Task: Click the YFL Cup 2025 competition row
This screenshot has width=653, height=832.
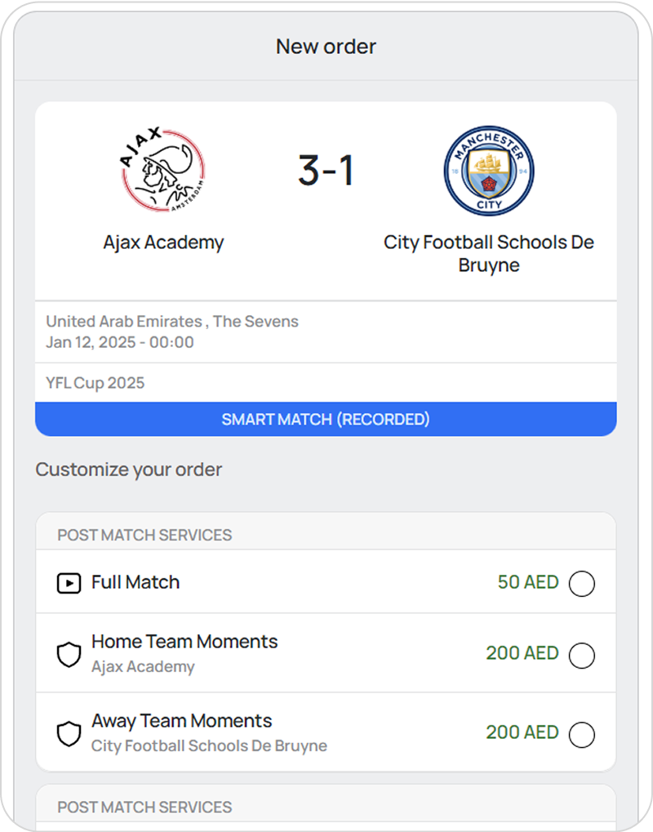Action: (96, 383)
